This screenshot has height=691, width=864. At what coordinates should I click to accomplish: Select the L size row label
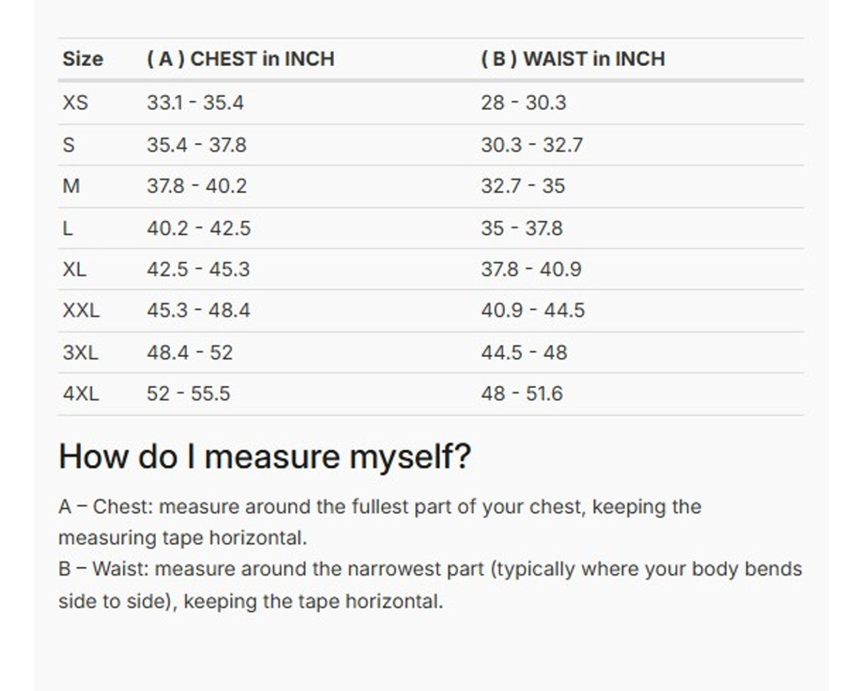pos(67,228)
